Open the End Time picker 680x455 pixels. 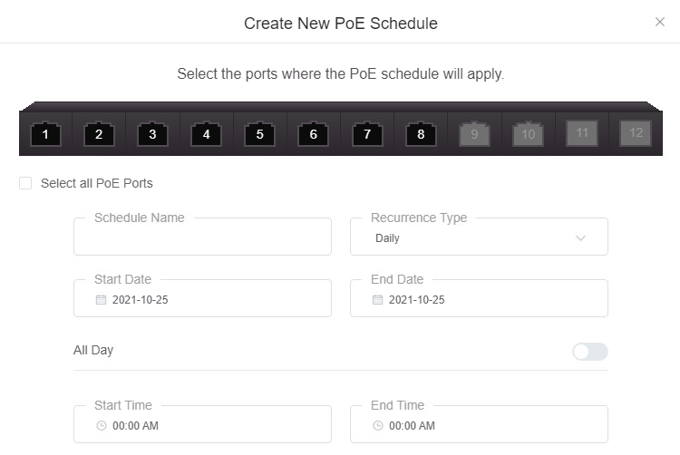(x=479, y=424)
